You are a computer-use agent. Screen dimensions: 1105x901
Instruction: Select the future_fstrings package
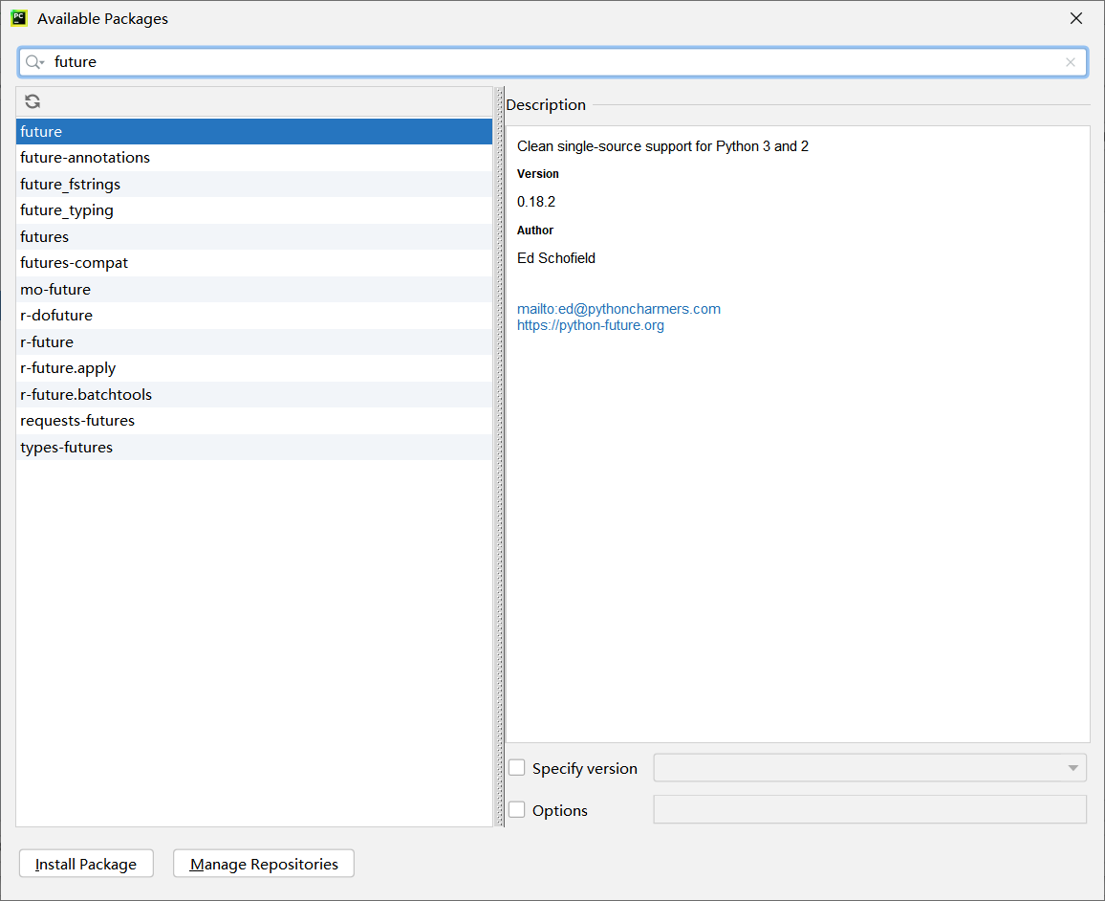coord(253,184)
